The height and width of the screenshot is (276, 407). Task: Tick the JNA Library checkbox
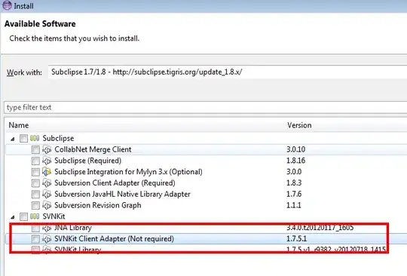point(35,228)
